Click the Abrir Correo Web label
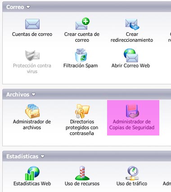 click(130, 65)
